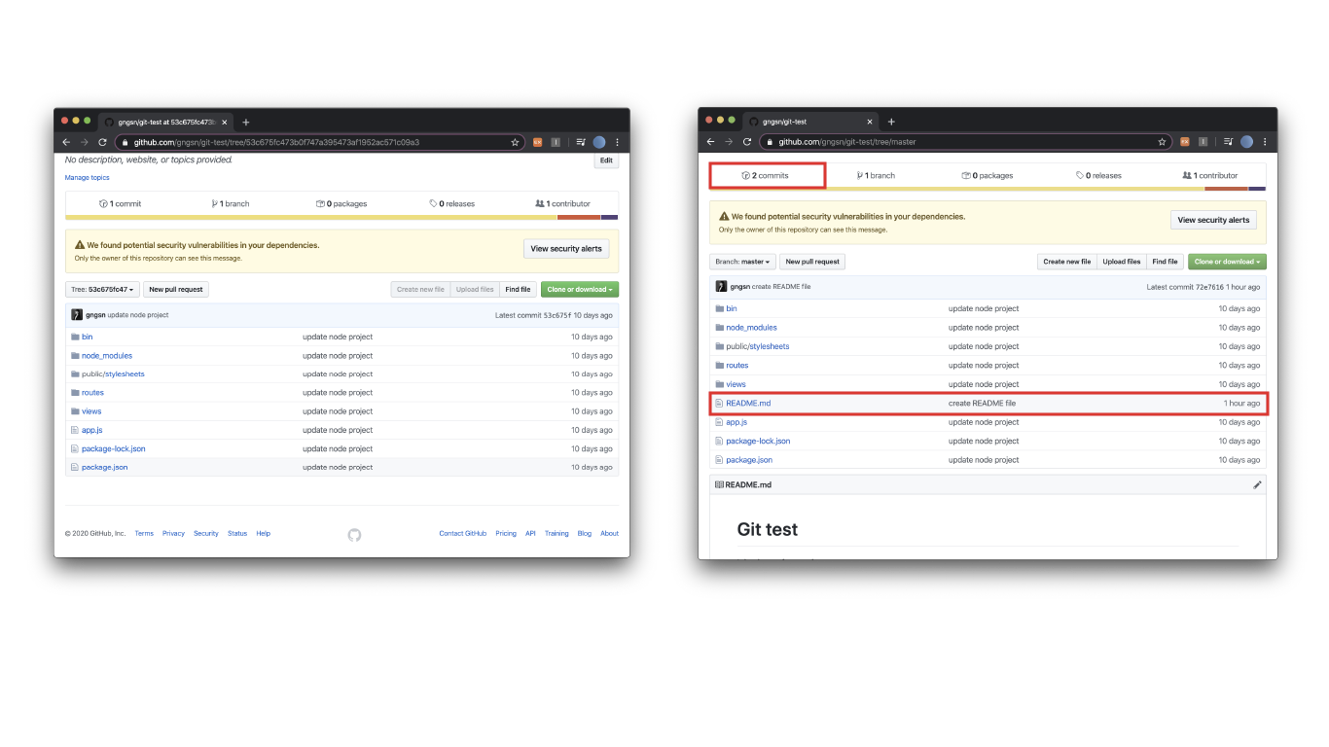The width and height of the screenshot is (1329, 747).
Task: Open package.json in left window
Action: click(104, 467)
